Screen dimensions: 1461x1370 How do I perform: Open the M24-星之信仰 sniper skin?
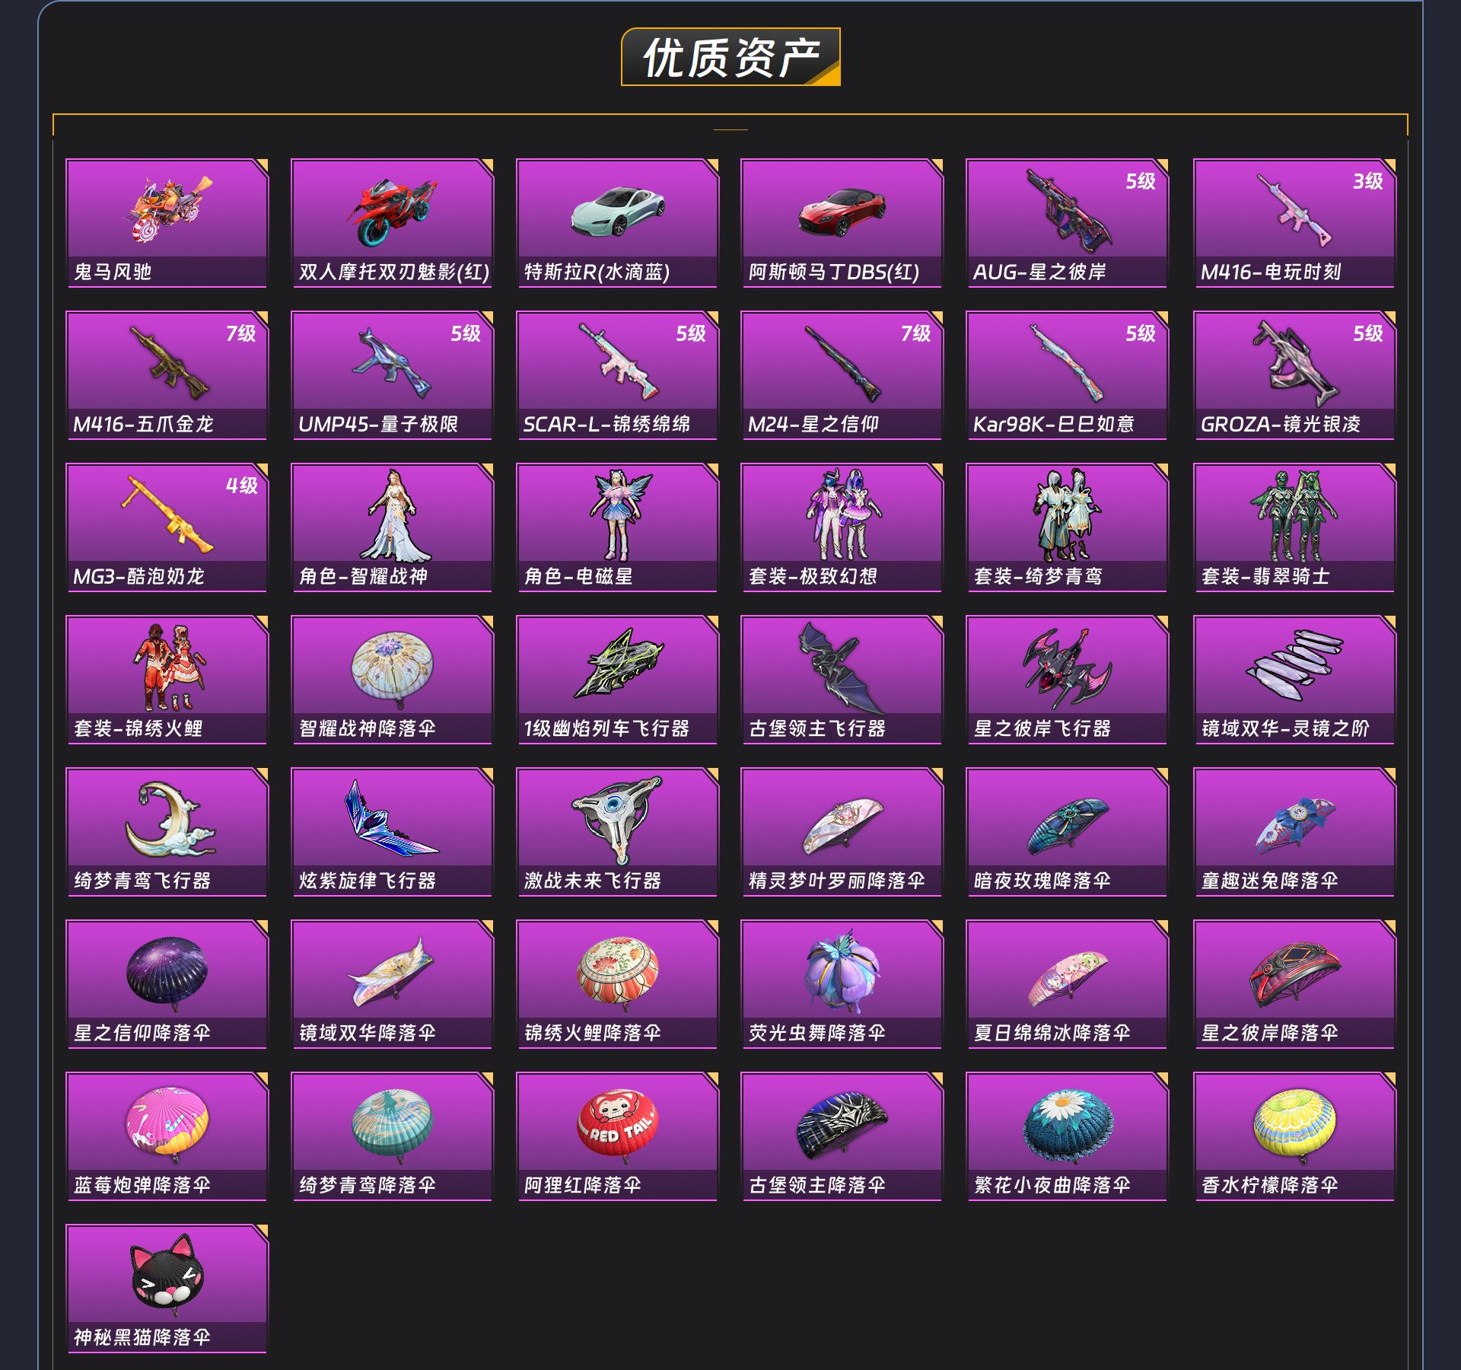pyautogui.click(x=842, y=375)
